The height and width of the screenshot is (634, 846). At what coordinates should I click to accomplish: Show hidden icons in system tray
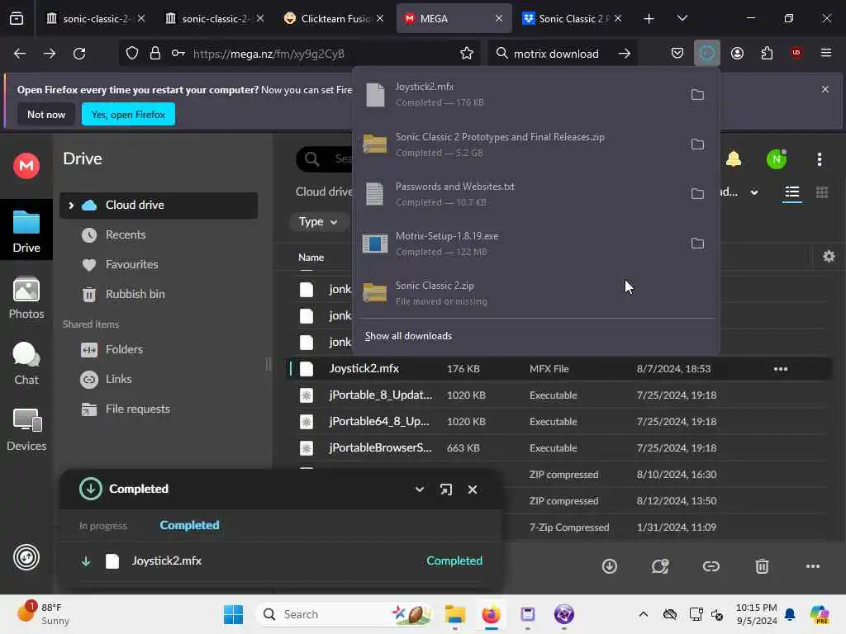point(643,614)
